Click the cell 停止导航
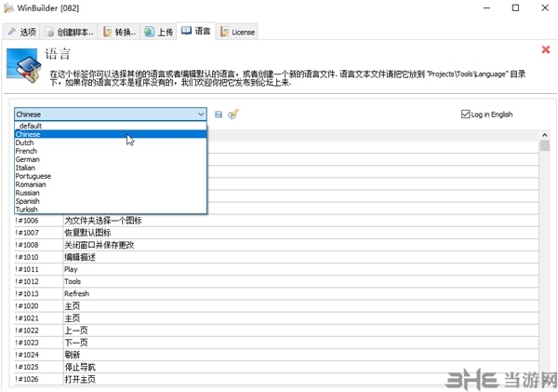 tap(300, 367)
